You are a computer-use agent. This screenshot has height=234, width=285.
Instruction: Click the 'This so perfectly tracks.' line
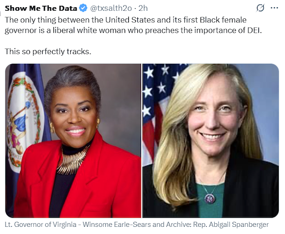48,51
